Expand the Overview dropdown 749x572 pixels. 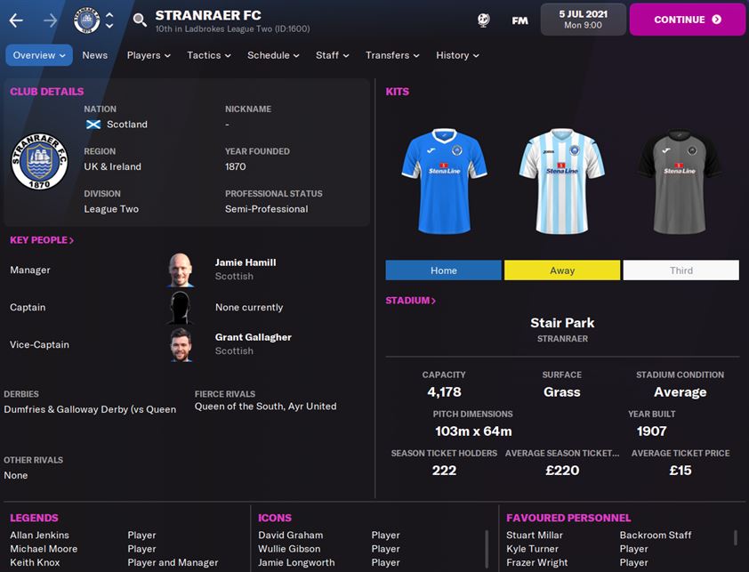(39, 55)
